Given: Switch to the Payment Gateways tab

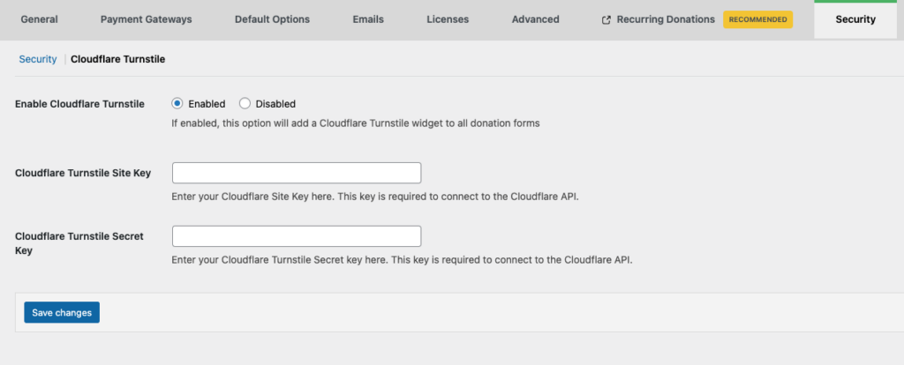Looking at the screenshot, I should click(146, 19).
